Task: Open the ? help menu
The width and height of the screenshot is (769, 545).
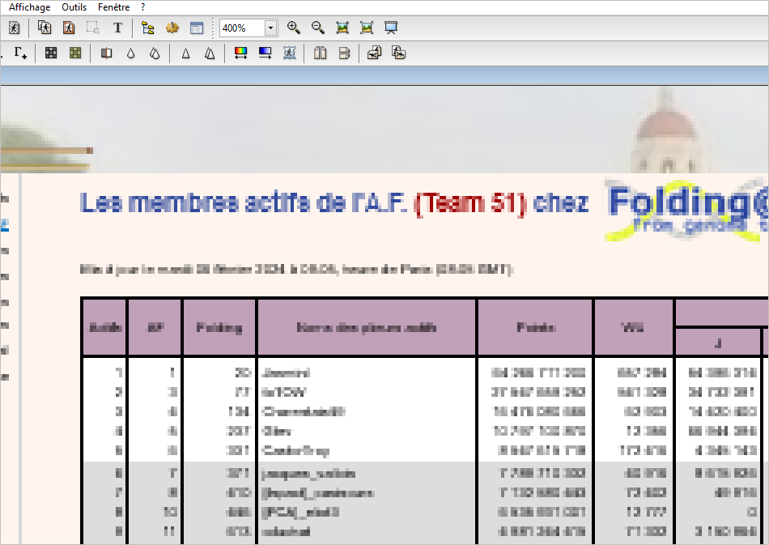Action: pyautogui.click(x=142, y=6)
